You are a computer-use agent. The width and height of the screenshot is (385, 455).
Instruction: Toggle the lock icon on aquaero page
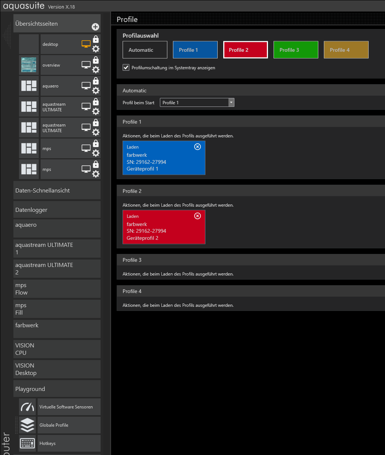(x=96, y=81)
